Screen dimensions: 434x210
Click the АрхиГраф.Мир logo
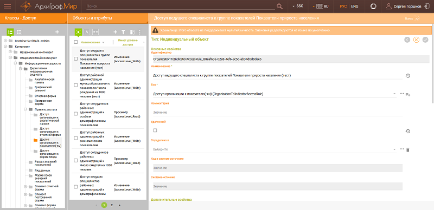coord(48,6)
